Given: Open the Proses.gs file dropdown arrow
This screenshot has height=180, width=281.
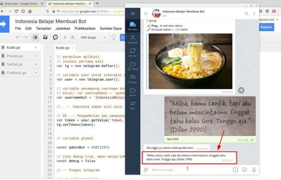Looking at the screenshot, I should 36,56.
